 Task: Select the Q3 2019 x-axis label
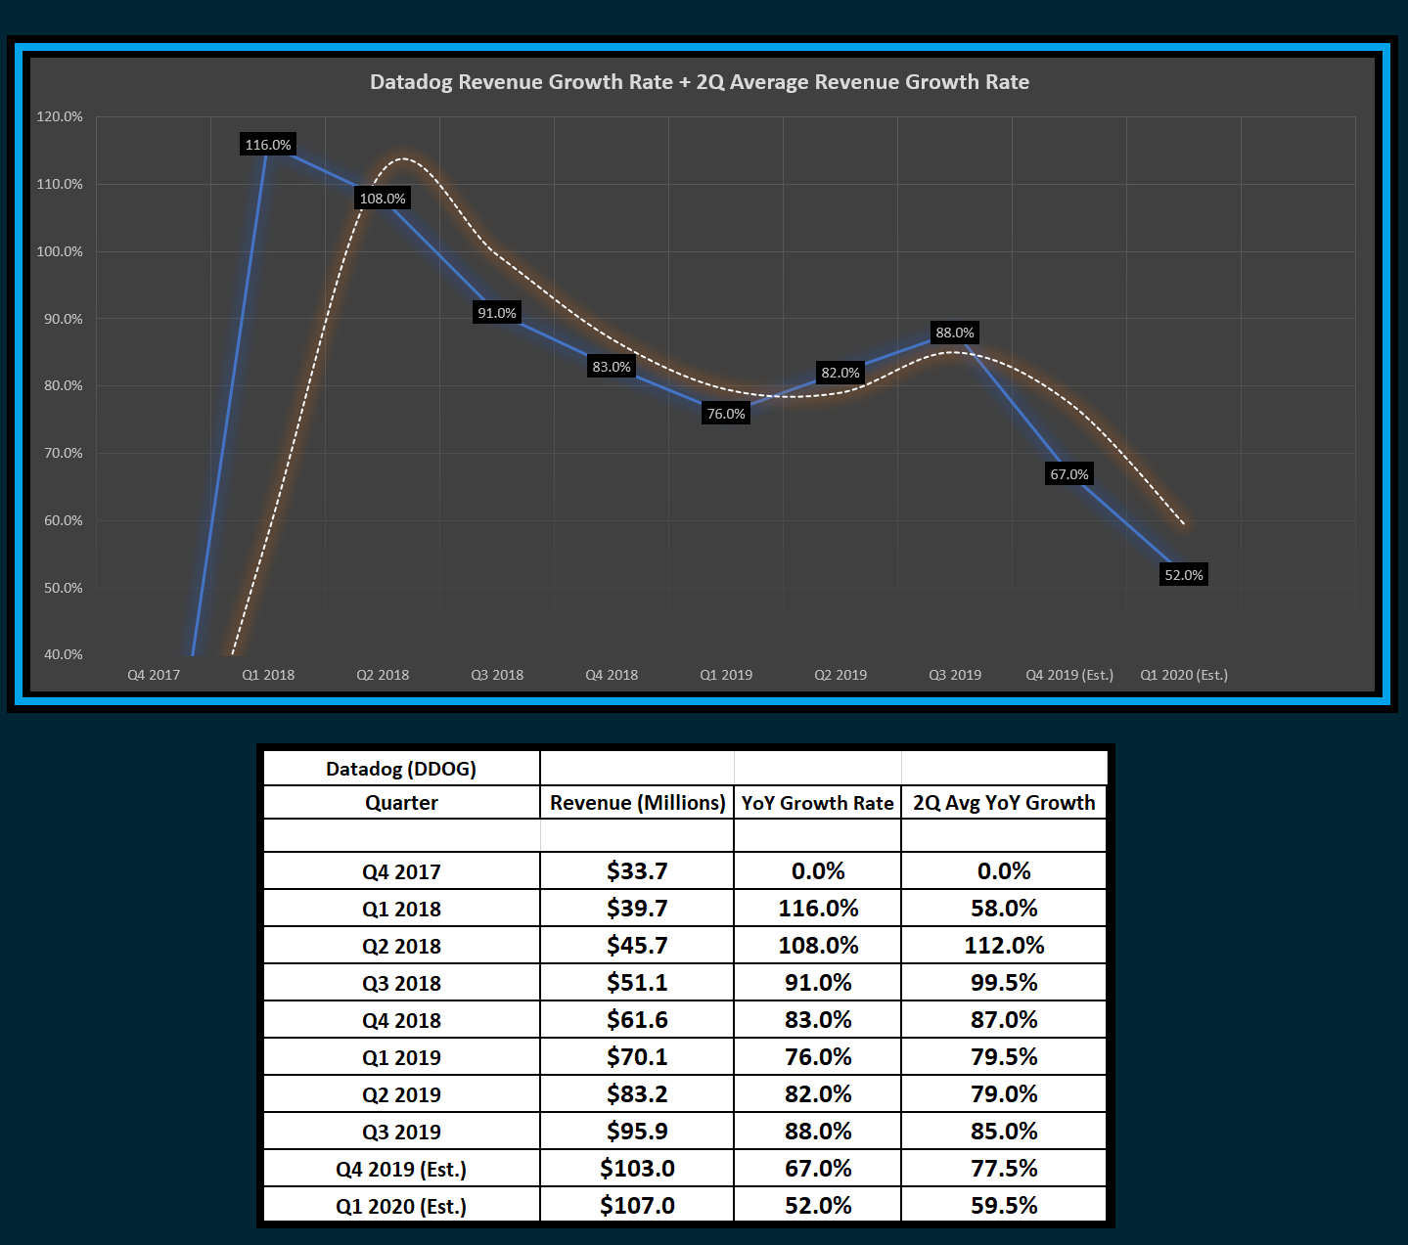pos(955,675)
